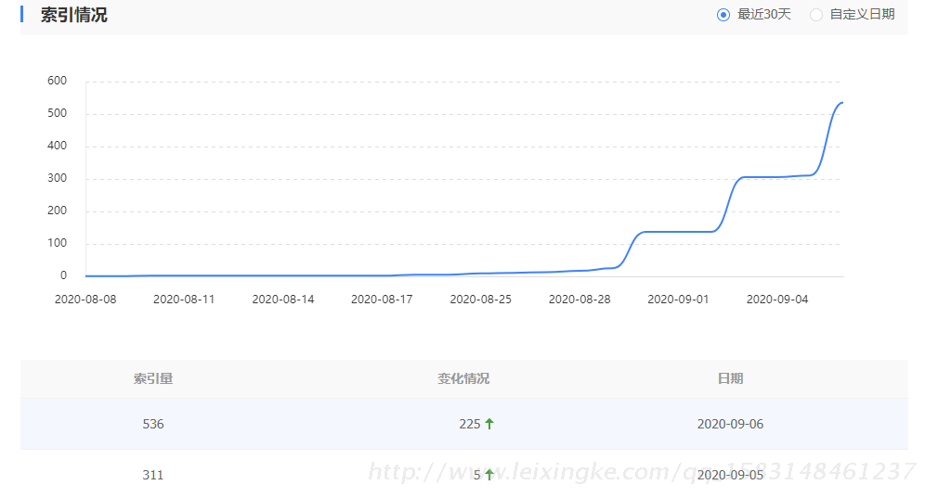Select the 最近30天 radio button
The width and height of the screenshot is (925, 498).
pyautogui.click(x=723, y=15)
